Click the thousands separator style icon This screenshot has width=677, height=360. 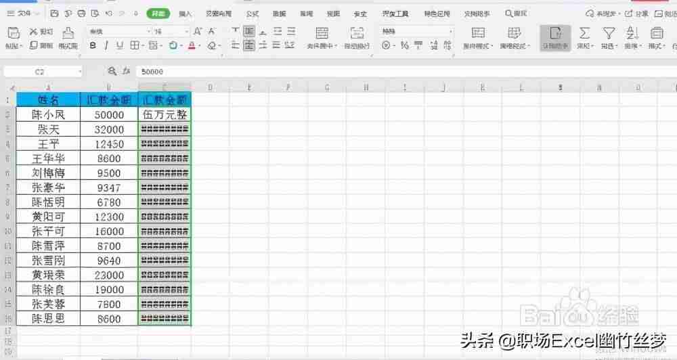418,45
